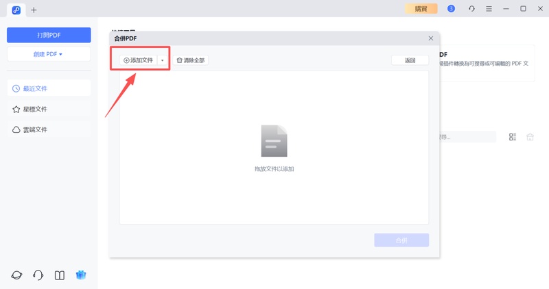Open 雲端文件 in the sidebar
This screenshot has height=289, width=549.
[x=49, y=129]
